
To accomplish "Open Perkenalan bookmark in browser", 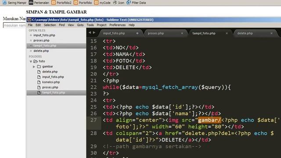I will pos(39,3).
